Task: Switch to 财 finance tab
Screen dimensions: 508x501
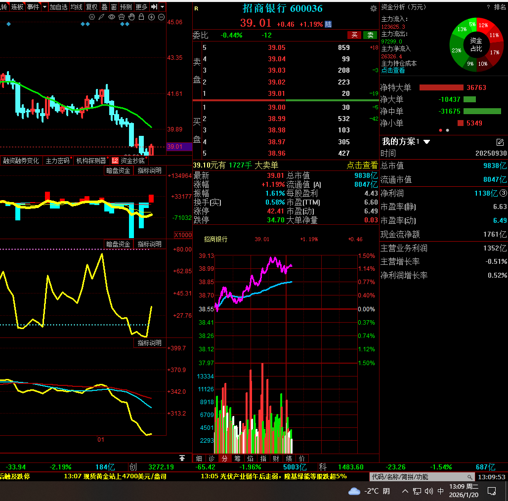Action: [x=276, y=458]
